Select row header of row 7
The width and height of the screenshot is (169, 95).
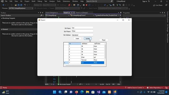tap(66, 63)
